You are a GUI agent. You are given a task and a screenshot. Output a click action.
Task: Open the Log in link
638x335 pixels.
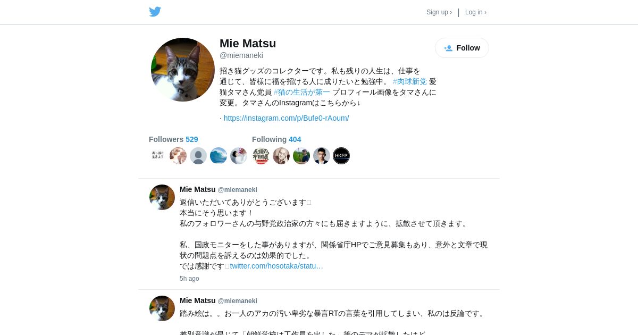476,12
